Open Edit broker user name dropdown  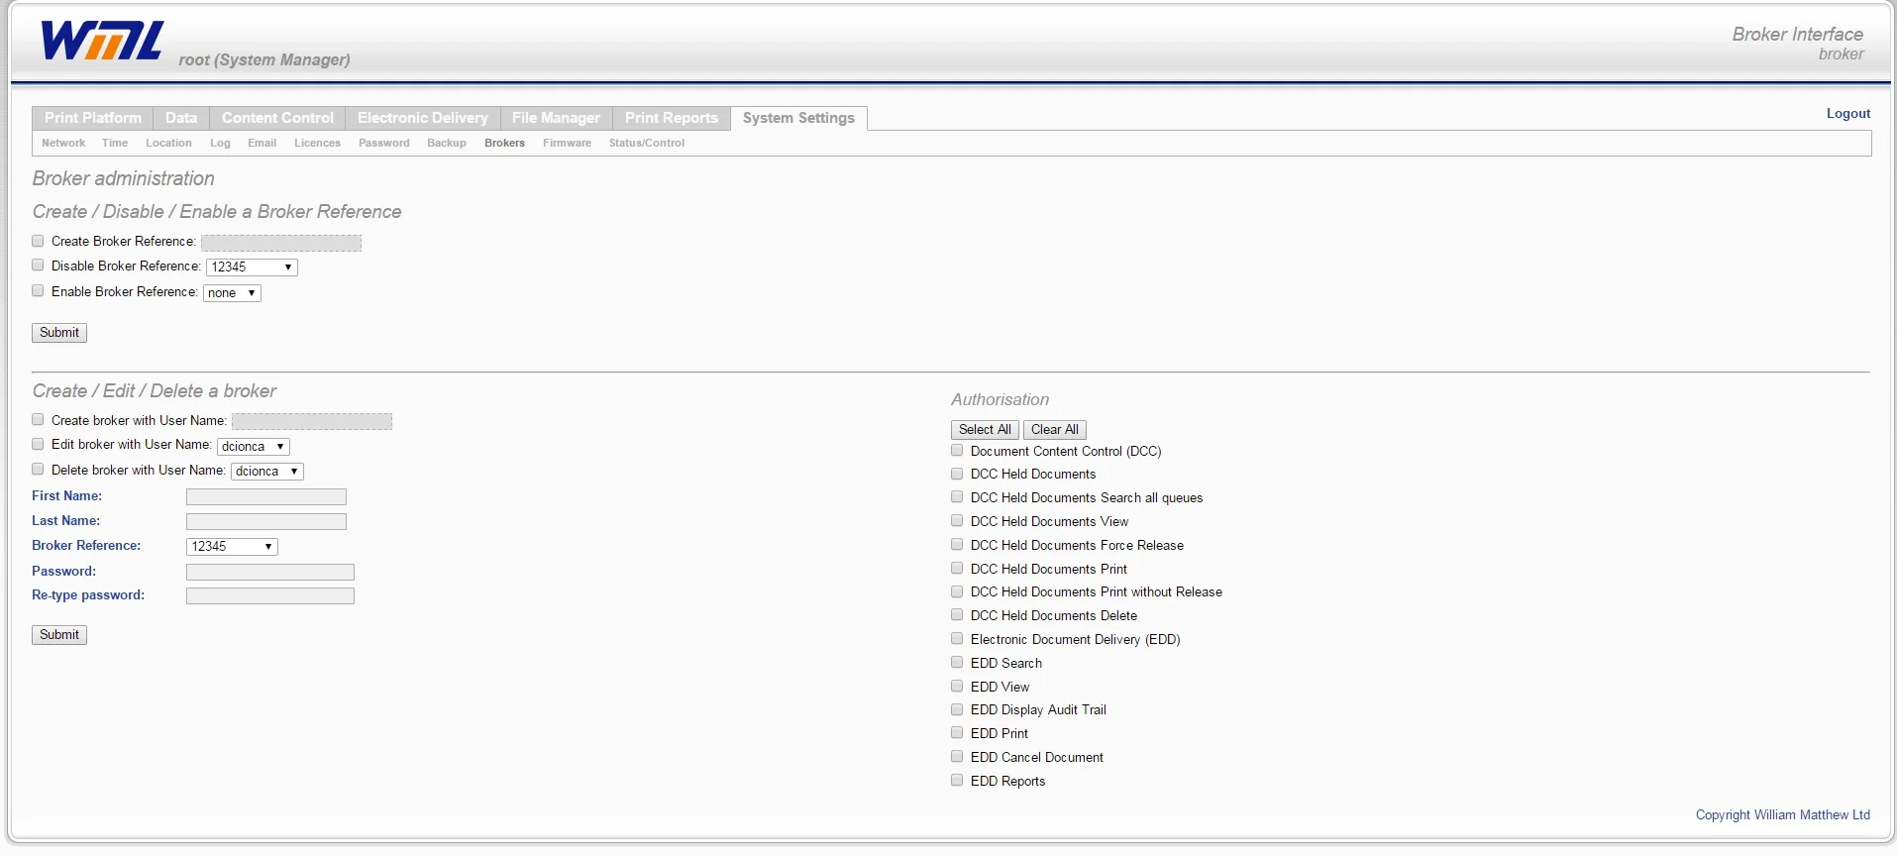(254, 447)
